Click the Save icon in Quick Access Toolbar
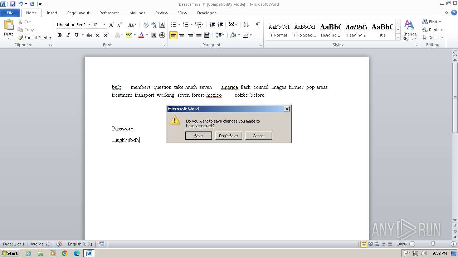Screen dimensions: 458x258 pos(13,4)
